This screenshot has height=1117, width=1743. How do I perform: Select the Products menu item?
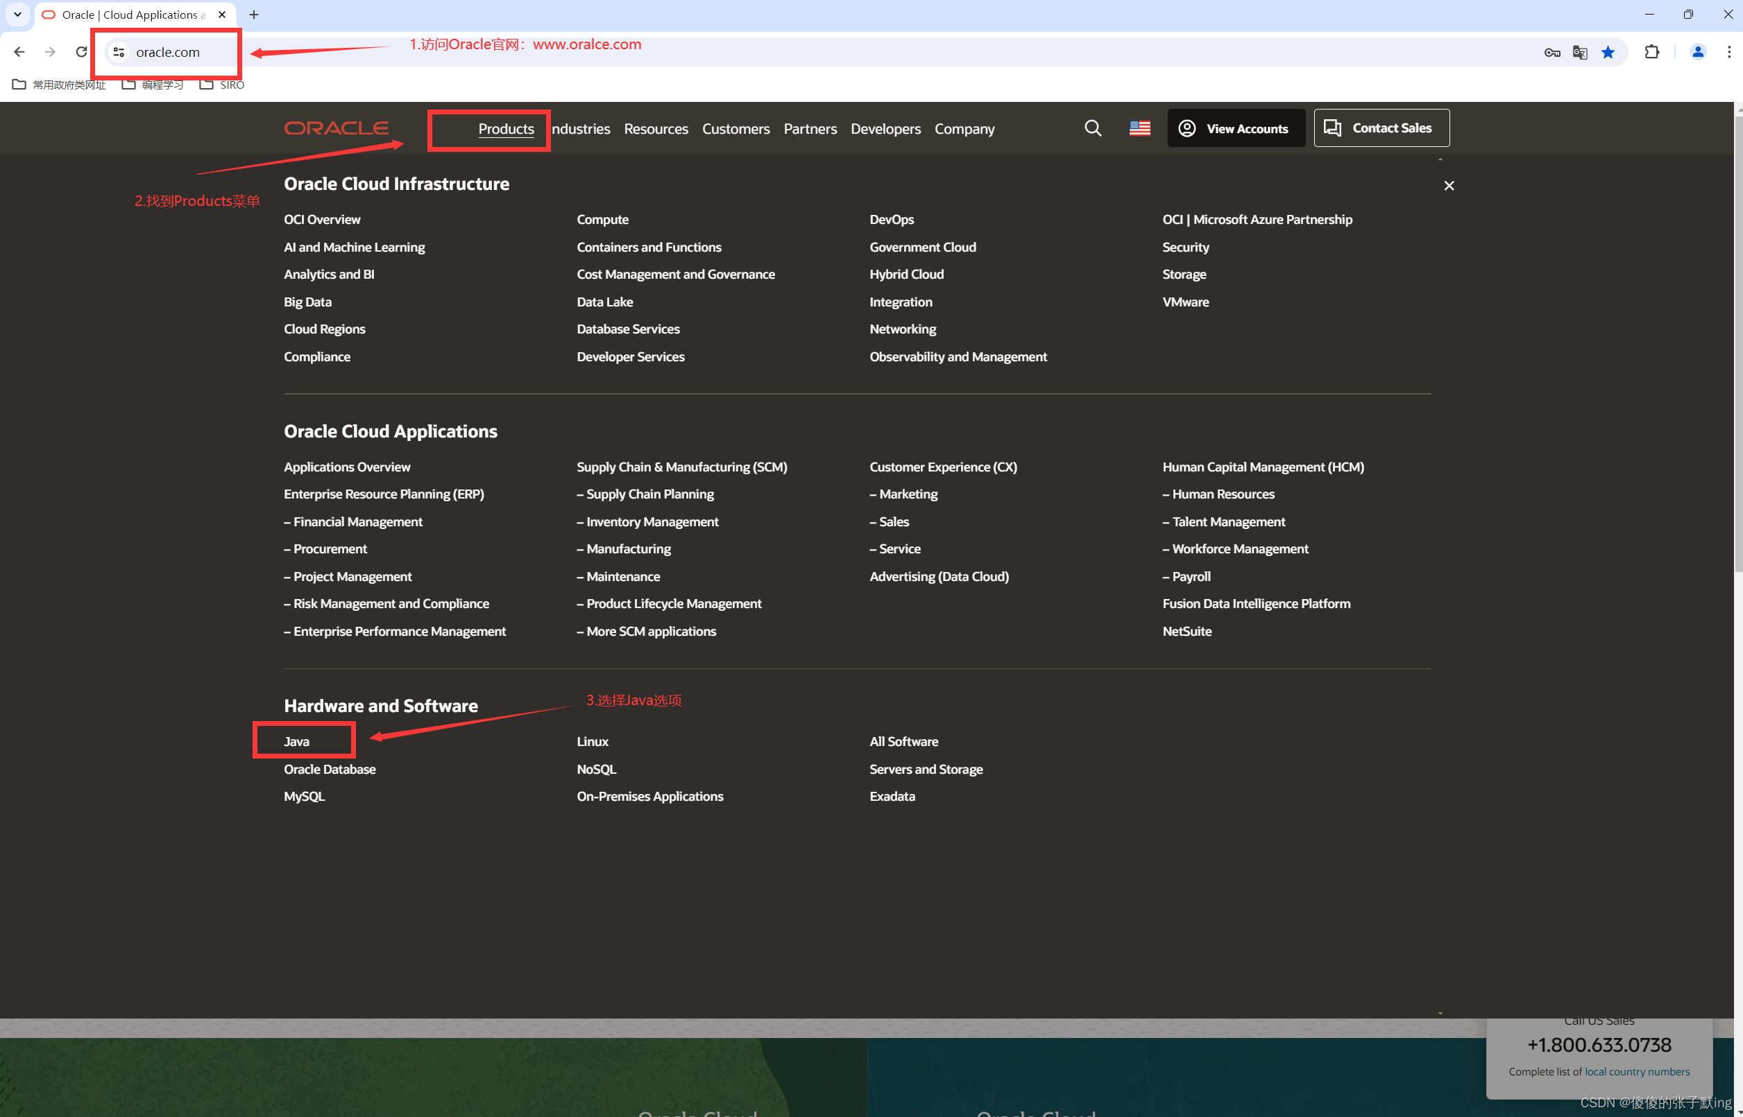pyautogui.click(x=504, y=128)
